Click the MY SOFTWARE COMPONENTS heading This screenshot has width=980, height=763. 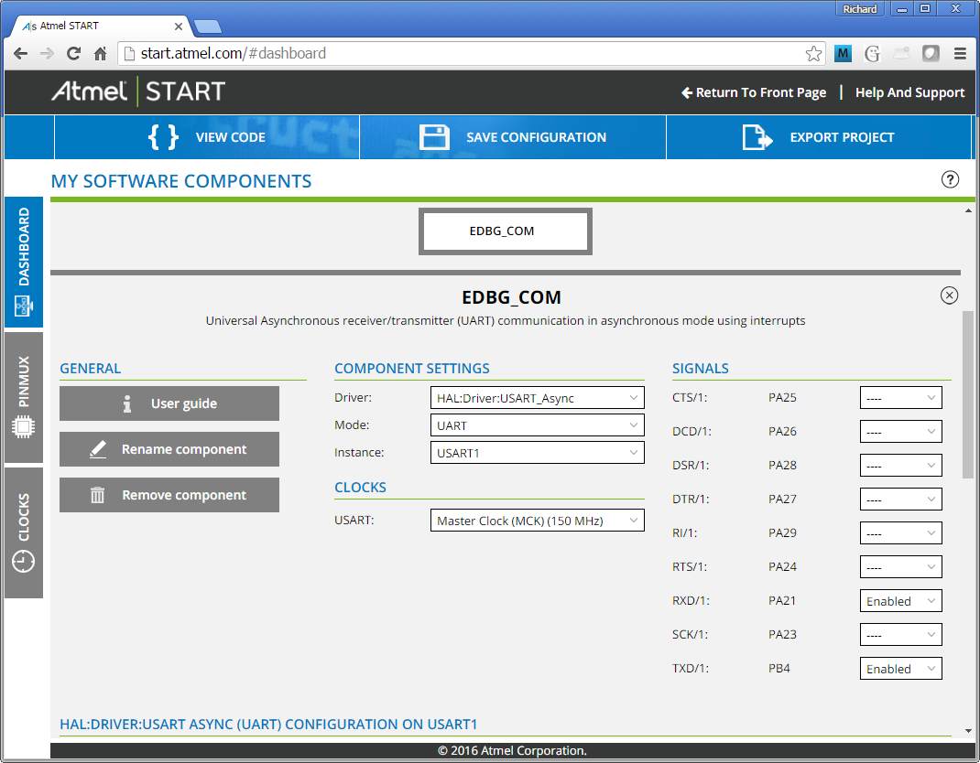[x=181, y=181]
